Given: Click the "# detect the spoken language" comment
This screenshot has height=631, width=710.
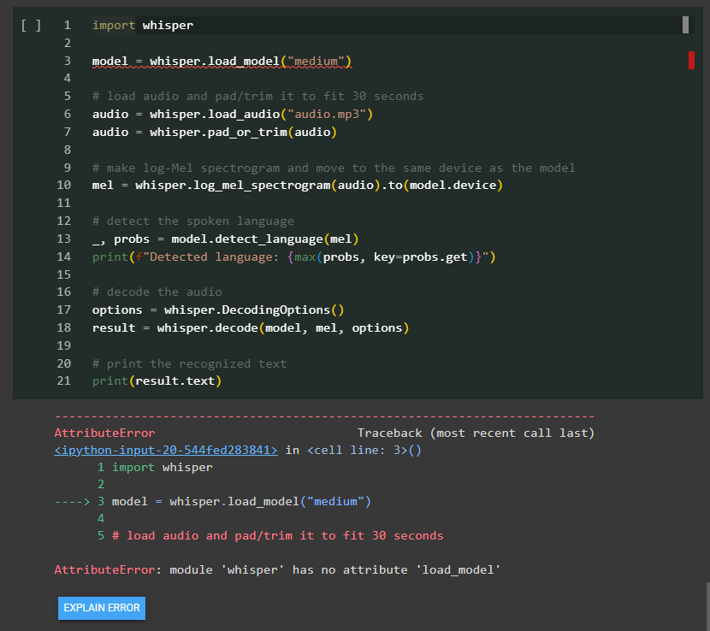Looking at the screenshot, I should coord(193,221).
